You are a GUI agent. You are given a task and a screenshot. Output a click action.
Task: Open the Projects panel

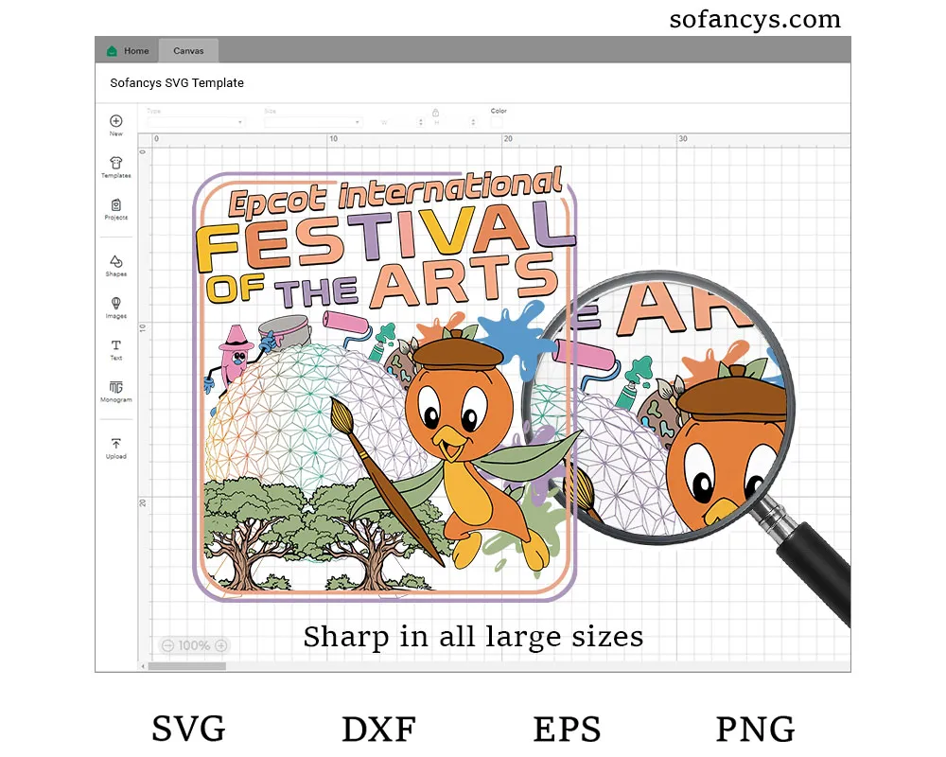pyautogui.click(x=115, y=205)
